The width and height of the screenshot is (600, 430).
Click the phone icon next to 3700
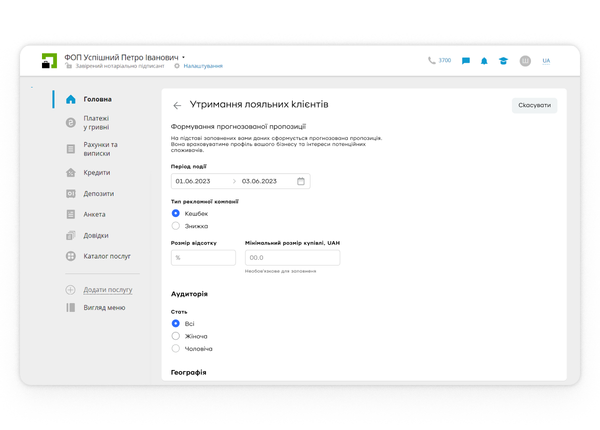(431, 60)
